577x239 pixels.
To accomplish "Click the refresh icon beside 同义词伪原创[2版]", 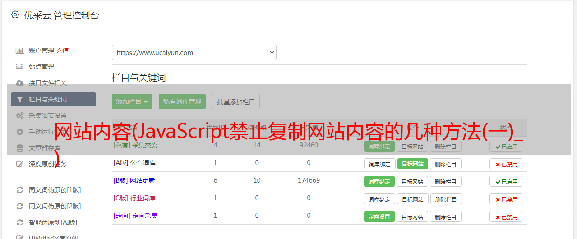I will tap(20, 206).
